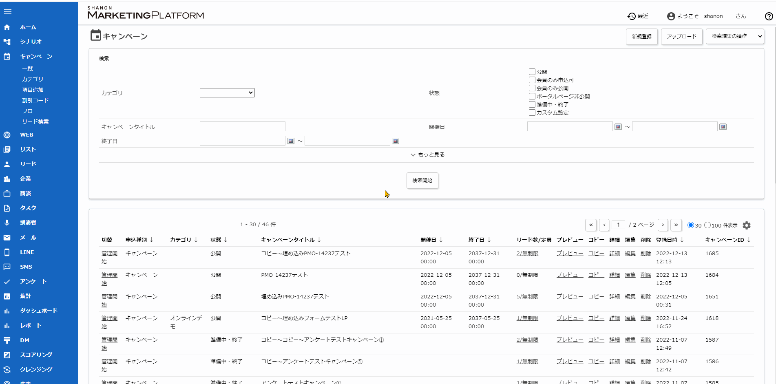
Task: Click the Cleansing sidebar icon
Action: click(7, 370)
